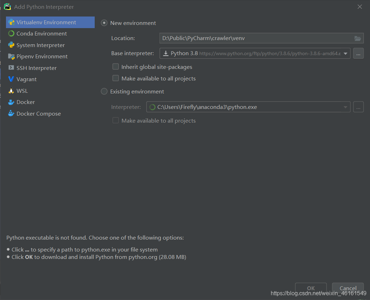This screenshot has width=370, height=300.
Task: Select WSL interpreter type
Action: coord(50,91)
